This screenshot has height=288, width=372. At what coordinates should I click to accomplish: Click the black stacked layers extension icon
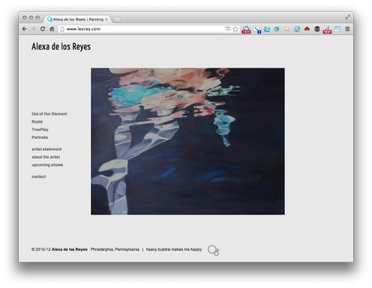pyautogui.click(x=317, y=29)
